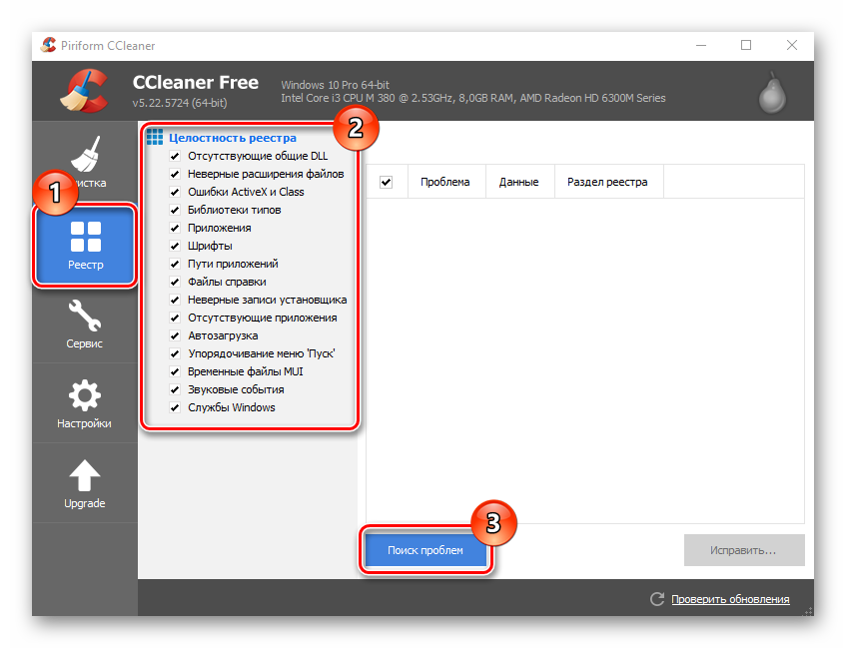This screenshot has height=648, width=846.
Task: Uncheck Пути приложений checkbox
Action: coord(175,265)
